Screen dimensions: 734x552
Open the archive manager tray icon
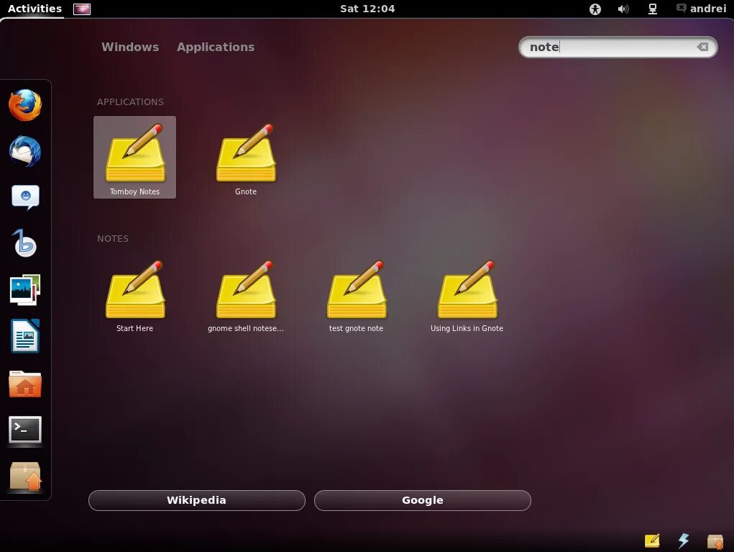[x=715, y=540]
